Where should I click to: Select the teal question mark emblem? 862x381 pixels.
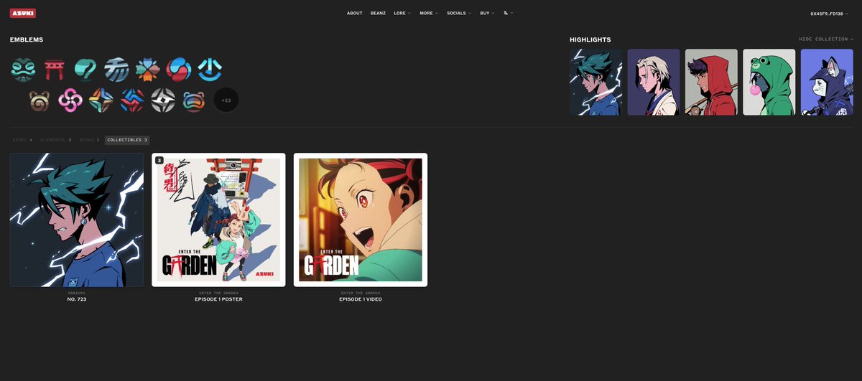(x=85, y=69)
